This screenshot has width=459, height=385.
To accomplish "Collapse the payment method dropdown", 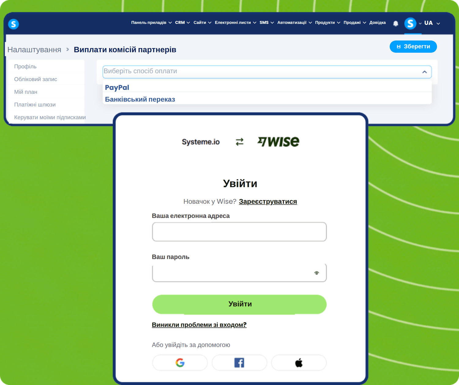I will coord(424,72).
